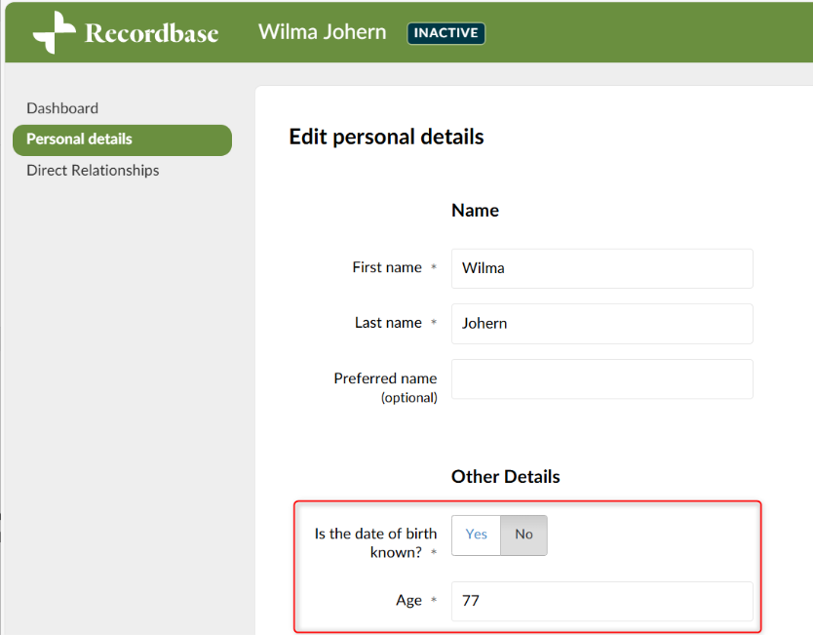Click the Edit personal details heading
This screenshot has height=635, width=813.
pos(386,137)
